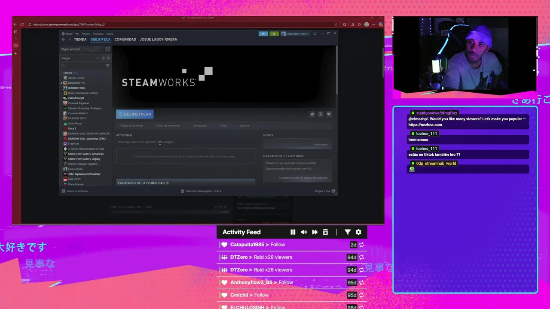Click the browser address bar URL
Image resolution: width=550 pixels, height=309 pixels.
click(x=69, y=24)
